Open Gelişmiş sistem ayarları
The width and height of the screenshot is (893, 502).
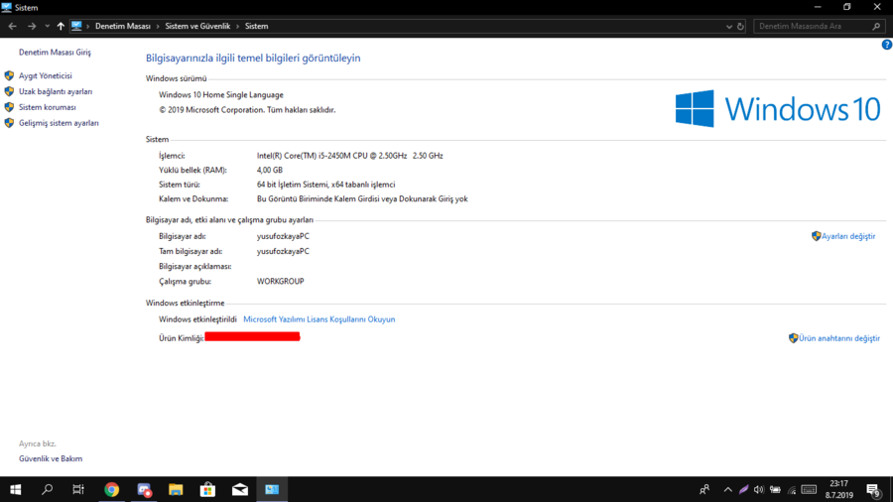[x=59, y=123]
